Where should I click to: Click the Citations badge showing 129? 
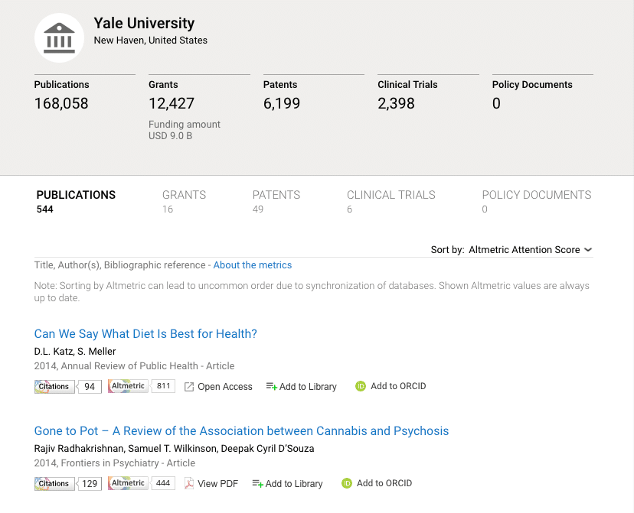pos(67,484)
